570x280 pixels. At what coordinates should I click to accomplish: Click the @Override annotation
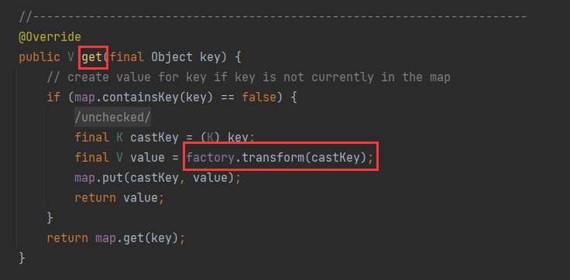tap(50, 37)
